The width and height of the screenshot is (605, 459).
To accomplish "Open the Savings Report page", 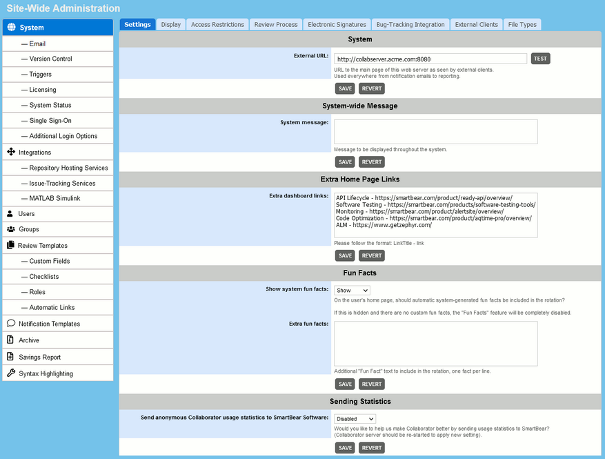I will click(58, 357).
